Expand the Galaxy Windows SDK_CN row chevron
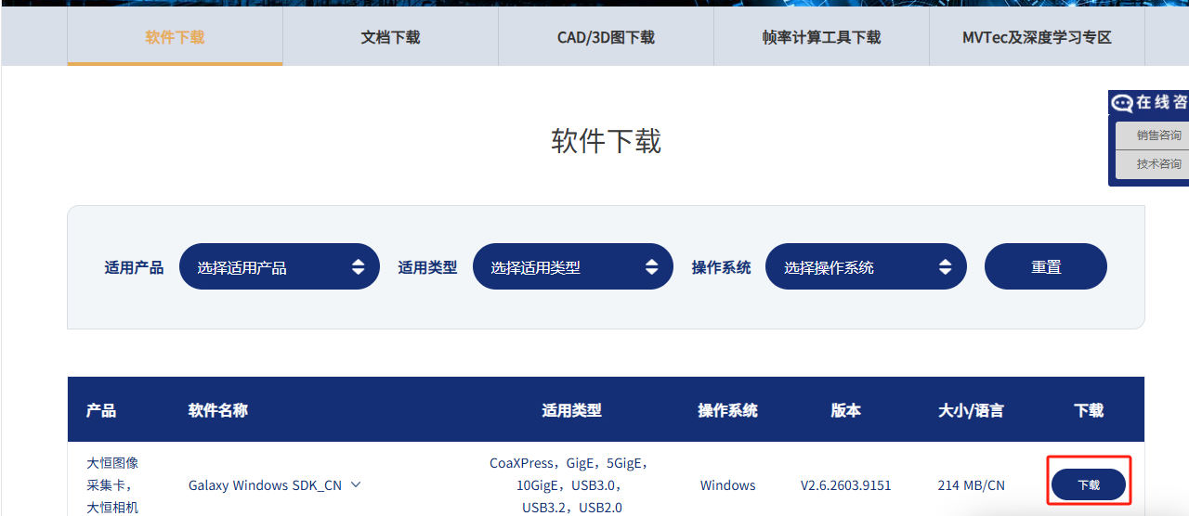This screenshot has height=516, width=1189. point(356,484)
